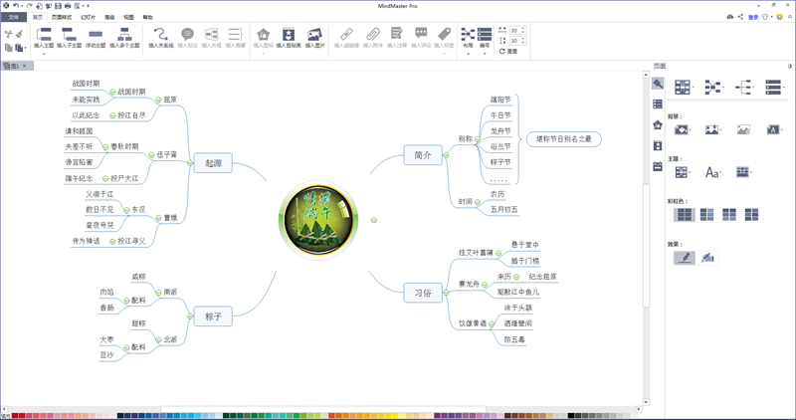This screenshot has width=796, height=420.
Task: Collapse the 屈原 node's minus toggle
Action: (x=157, y=100)
